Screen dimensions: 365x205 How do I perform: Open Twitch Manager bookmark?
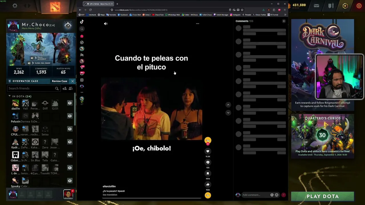[221, 15]
